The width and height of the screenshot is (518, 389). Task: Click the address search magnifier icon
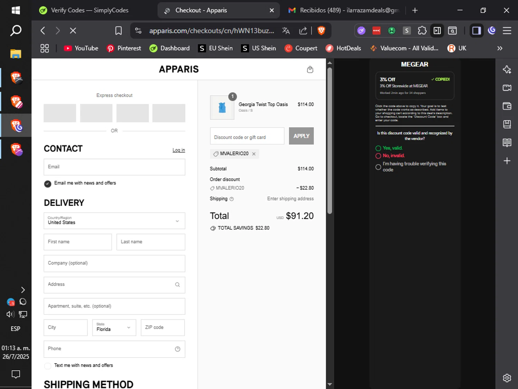178,285
